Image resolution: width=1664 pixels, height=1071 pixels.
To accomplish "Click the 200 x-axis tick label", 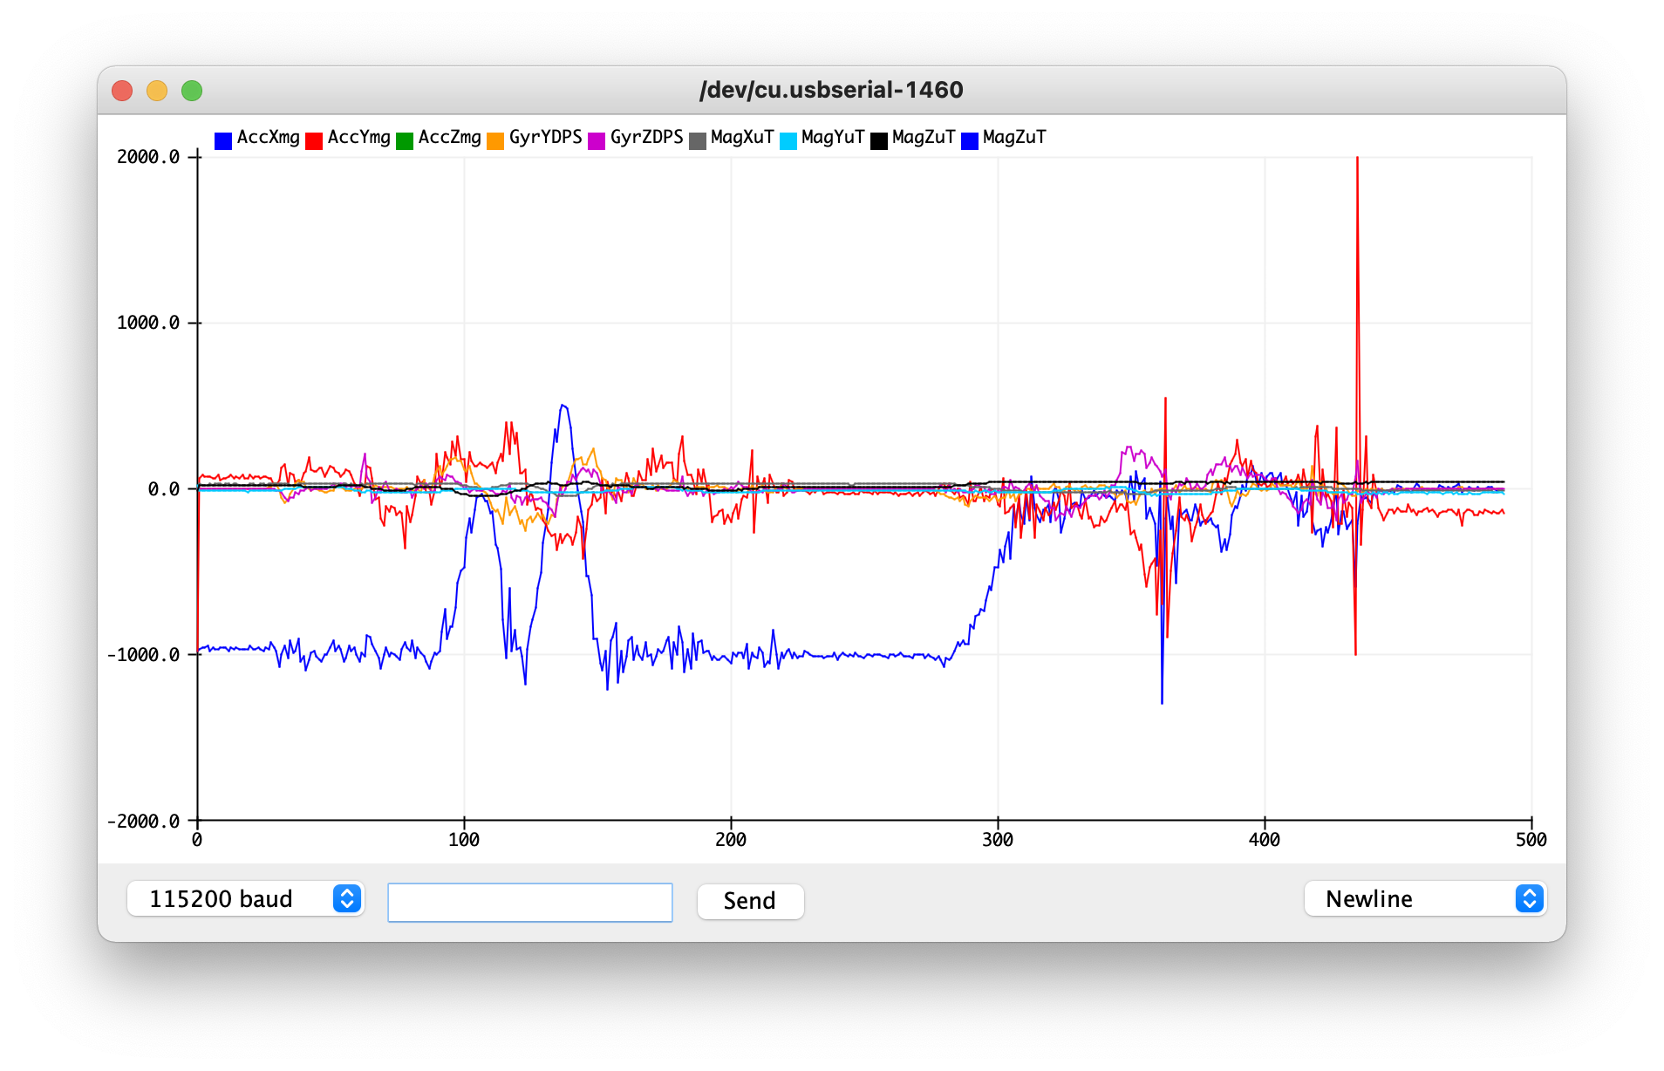I will 731,840.
